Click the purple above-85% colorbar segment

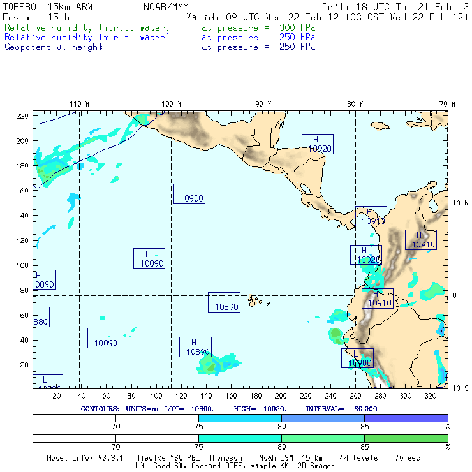click(x=406, y=418)
